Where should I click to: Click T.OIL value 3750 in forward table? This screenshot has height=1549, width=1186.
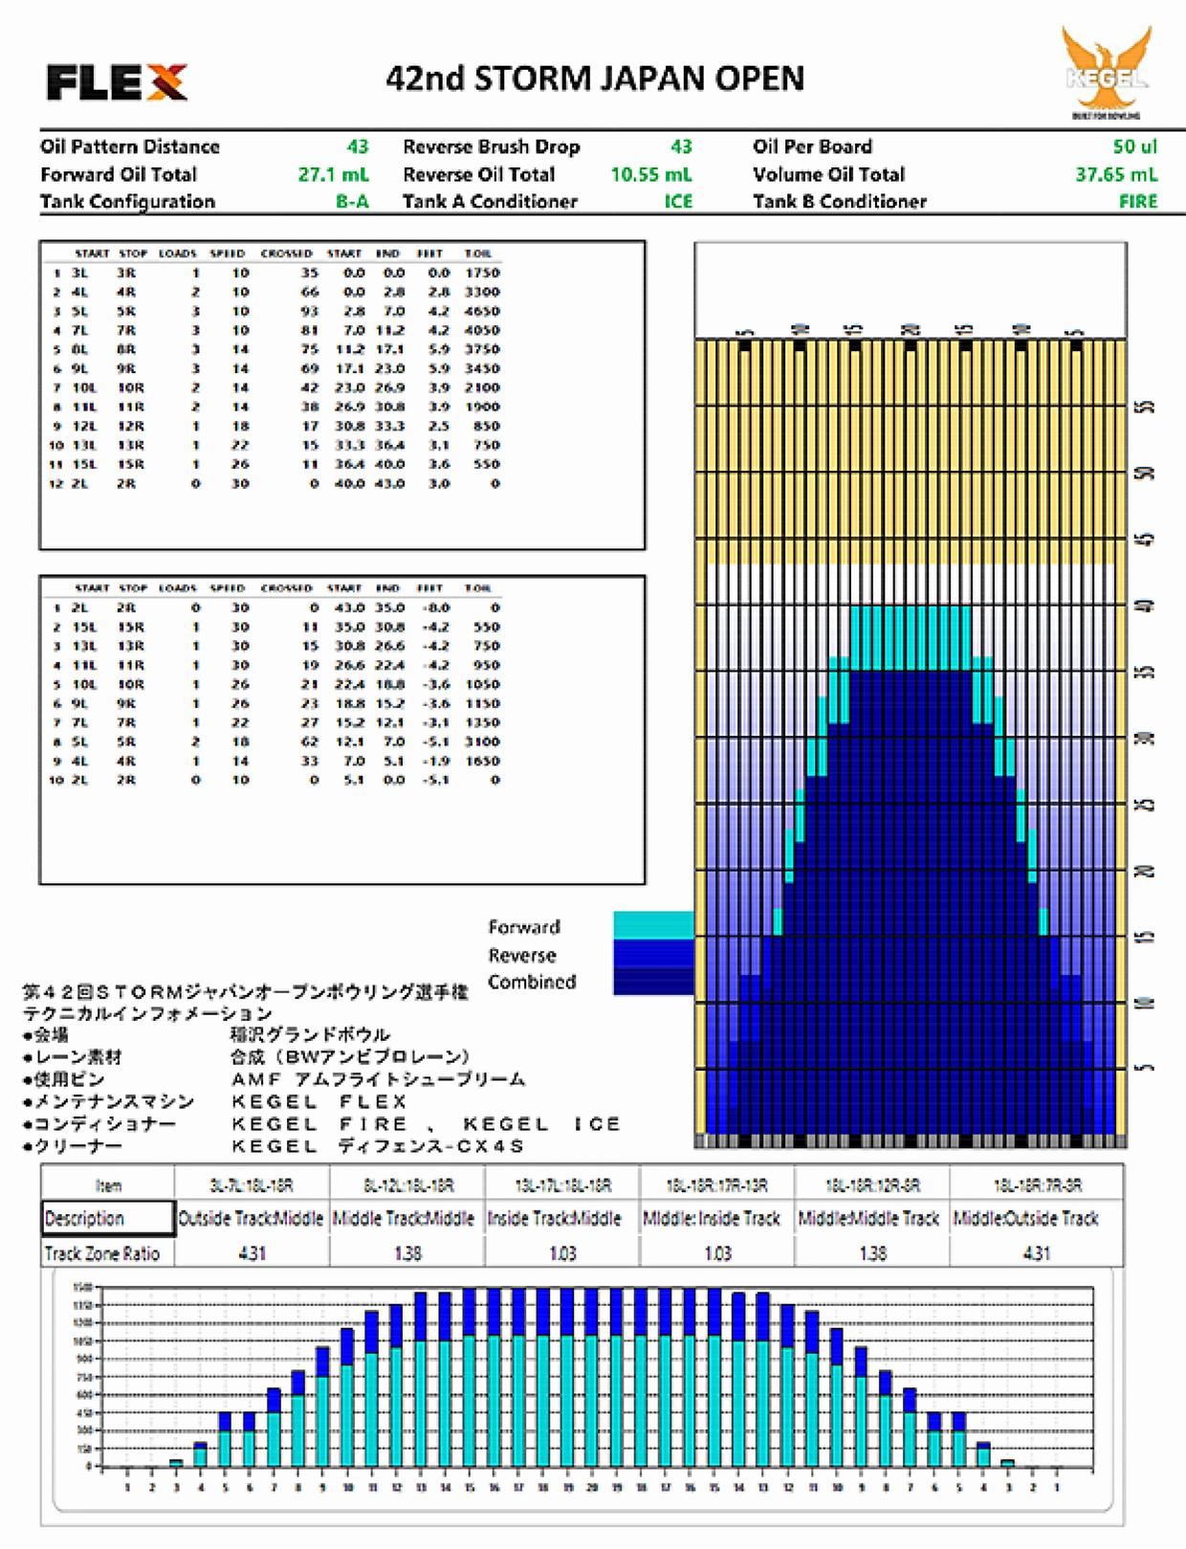pyautogui.click(x=482, y=349)
